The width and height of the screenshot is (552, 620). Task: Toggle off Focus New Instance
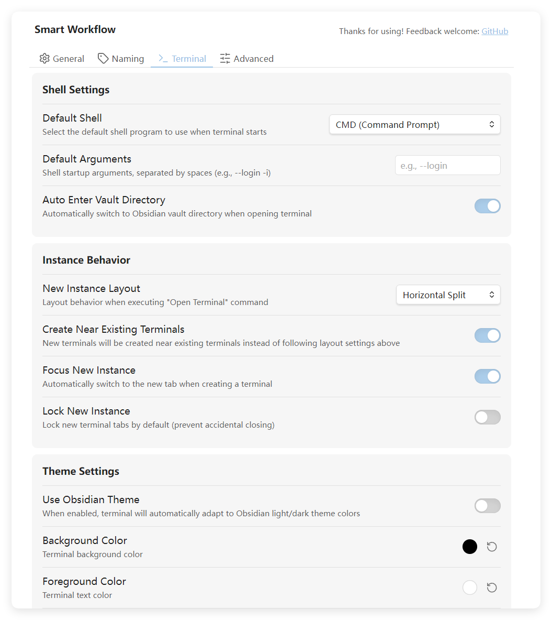(x=487, y=376)
